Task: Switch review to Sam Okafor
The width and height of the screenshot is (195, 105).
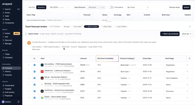Action: [121, 27]
